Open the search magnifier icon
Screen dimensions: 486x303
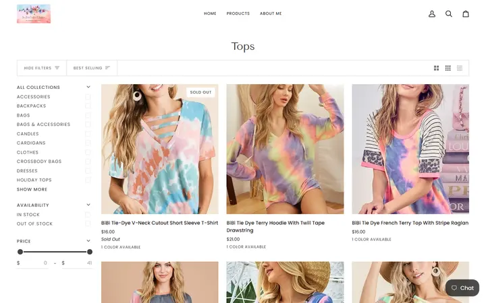click(448, 13)
